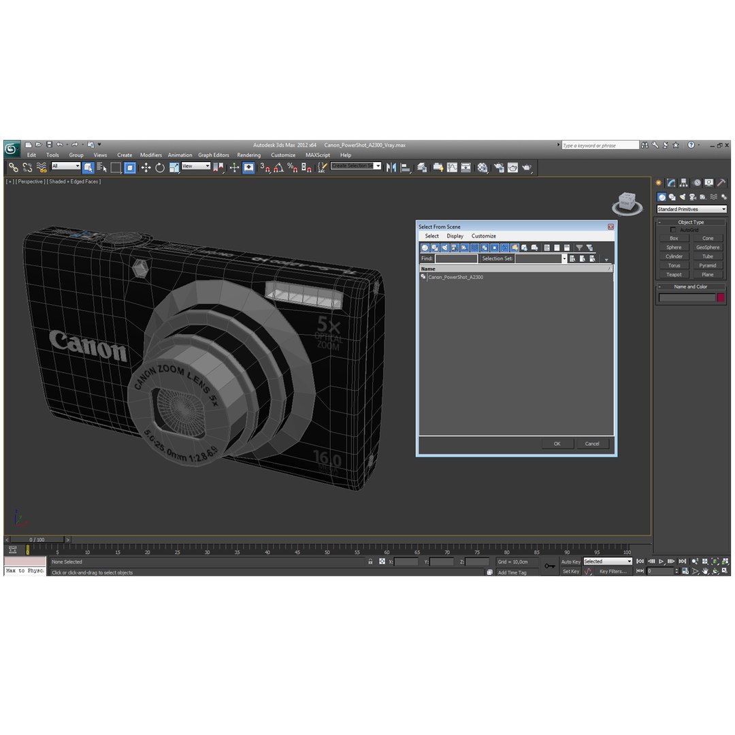Image resolution: width=735 pixels, height=735 pixels.
Task: Select Canon_PowerShot_A2300 in the list
Action: 455,277
